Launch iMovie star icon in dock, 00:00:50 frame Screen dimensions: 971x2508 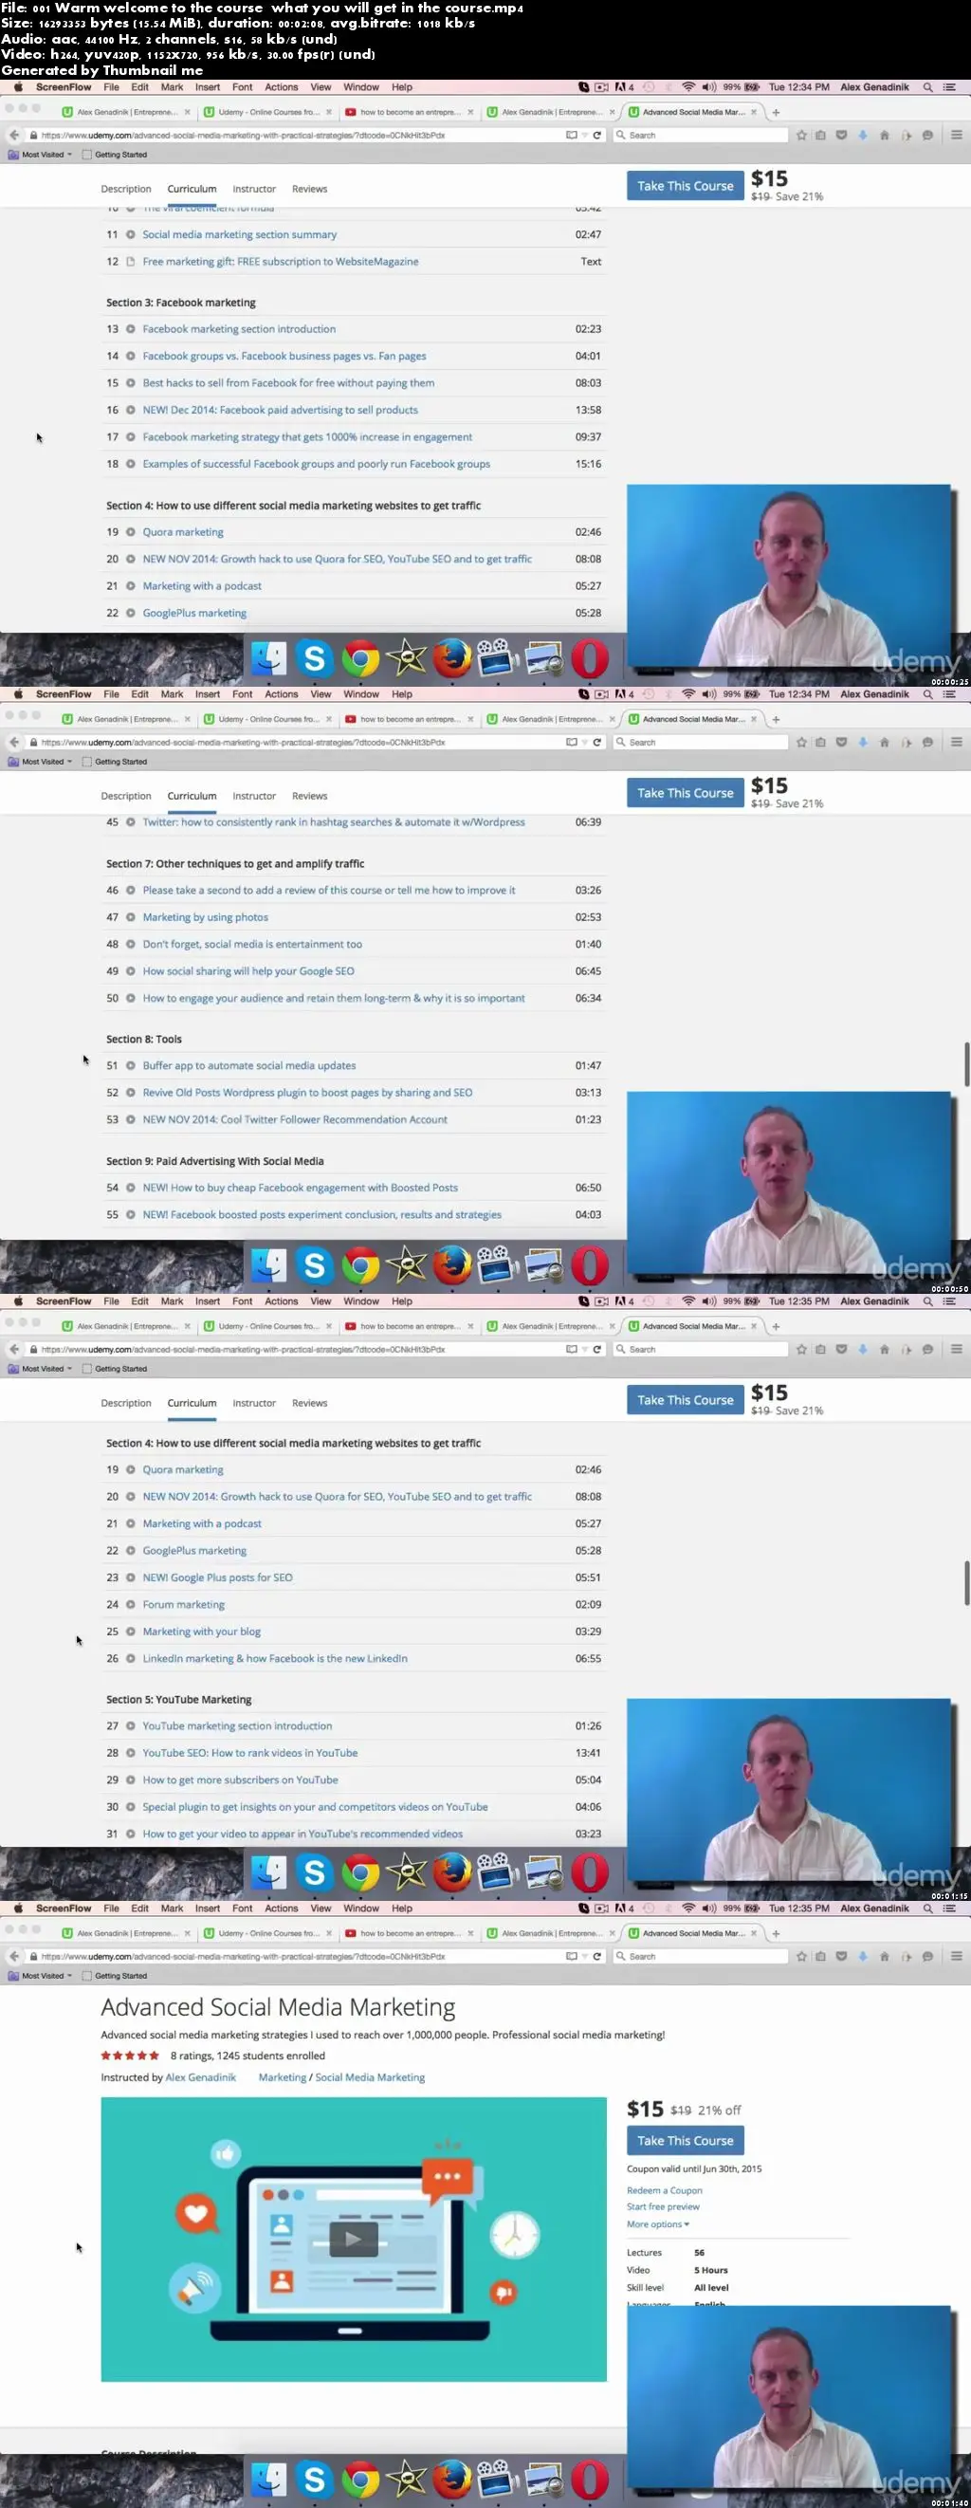[x=406, y=1265]
